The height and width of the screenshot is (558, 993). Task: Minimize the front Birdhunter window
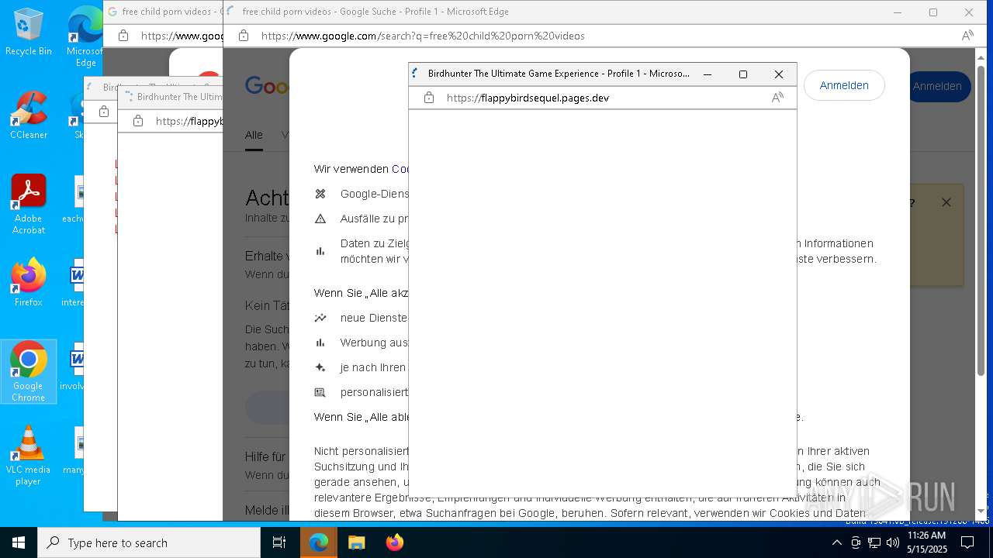coord(707,74)
